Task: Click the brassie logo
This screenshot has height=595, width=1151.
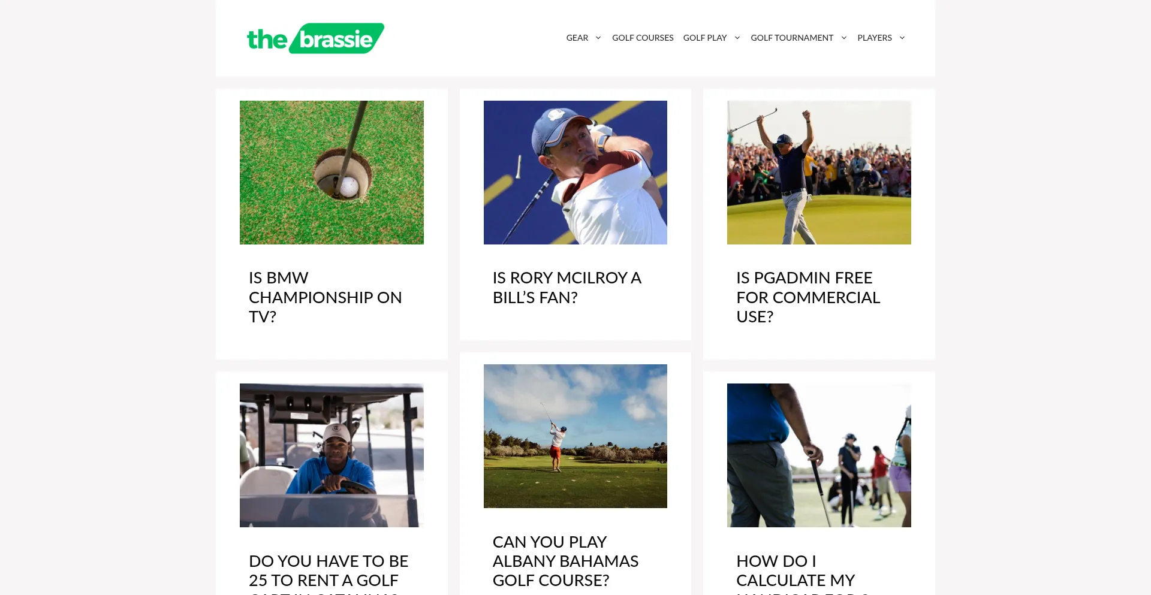Action: 315,38
